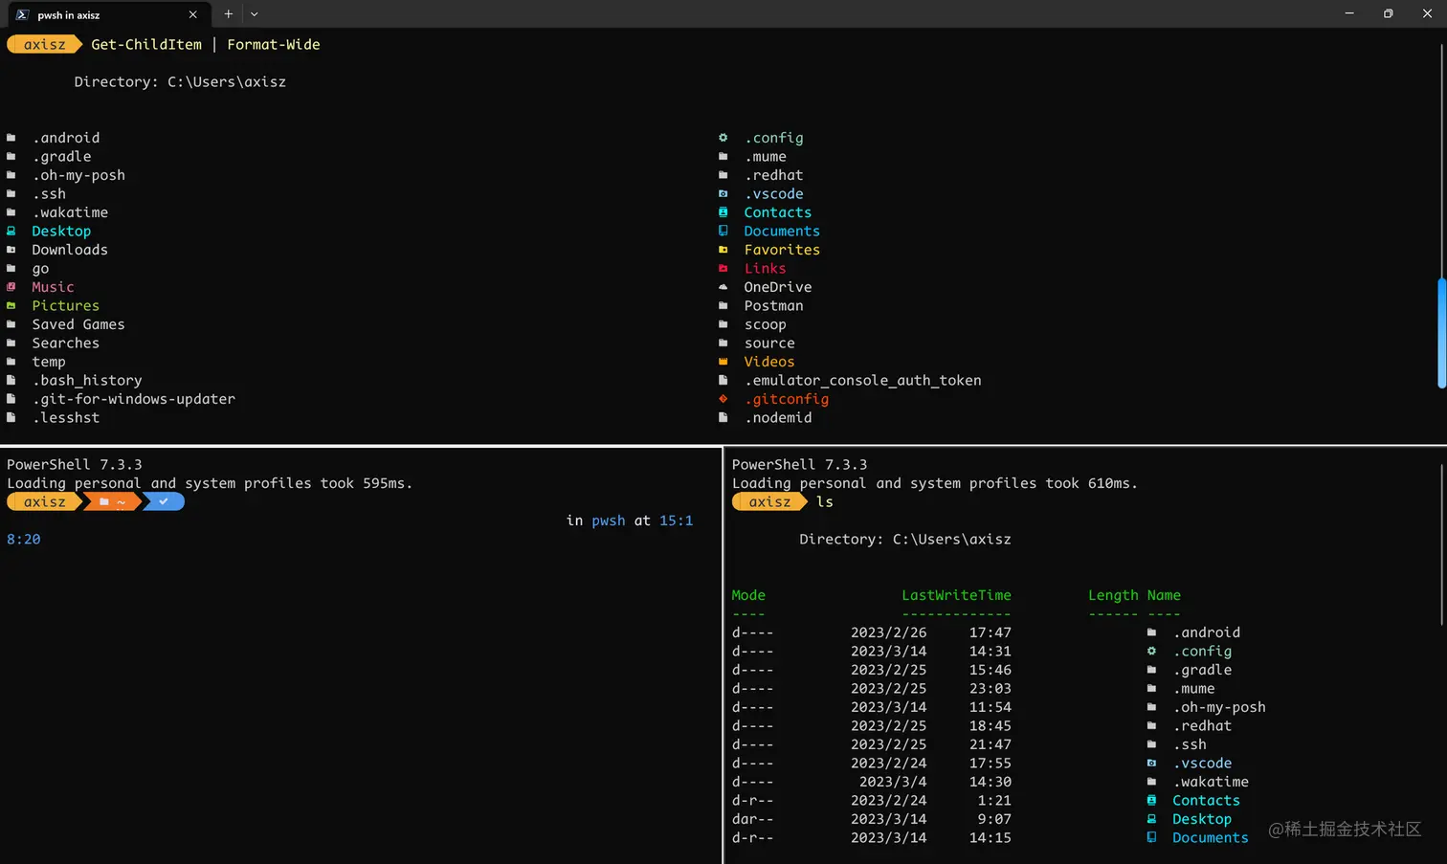Click '.wakatime' in the top pane
This screenshot has width=1447, height=864.
pyautogui.click(x=70, y=212)
